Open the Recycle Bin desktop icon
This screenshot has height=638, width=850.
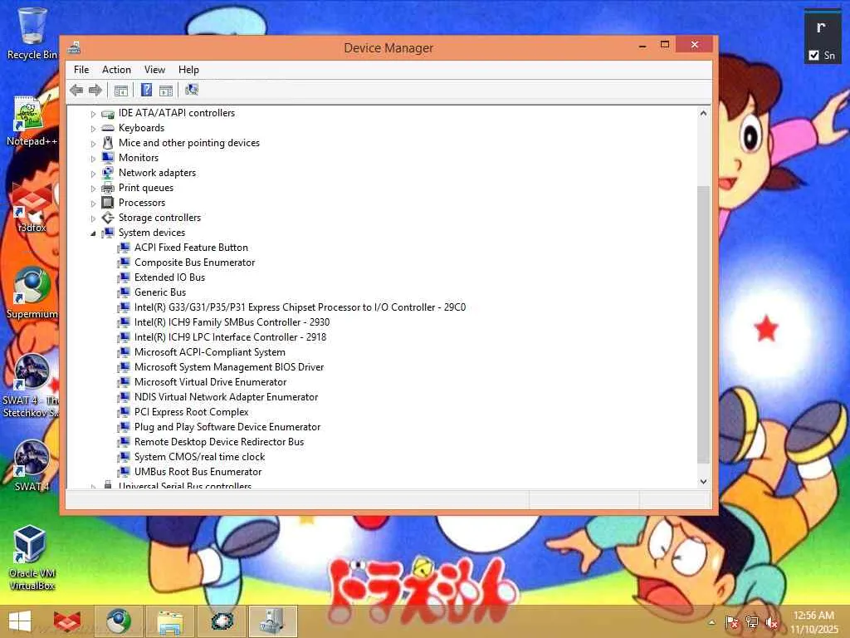pos(32,33)
